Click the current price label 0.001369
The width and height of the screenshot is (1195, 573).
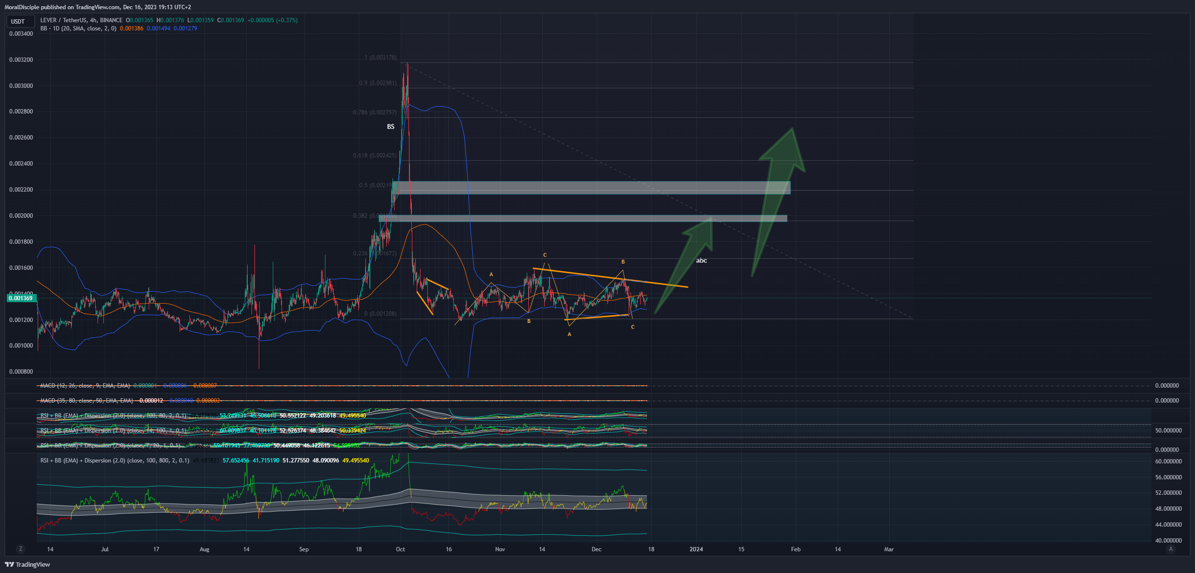(x=21, y=298)
